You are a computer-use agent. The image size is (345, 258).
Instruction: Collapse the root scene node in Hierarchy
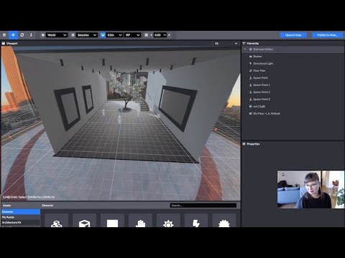[245, 49]
